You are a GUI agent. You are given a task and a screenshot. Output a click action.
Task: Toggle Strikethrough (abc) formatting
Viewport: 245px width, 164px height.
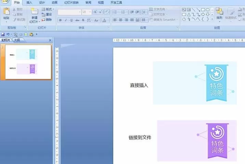77,20
